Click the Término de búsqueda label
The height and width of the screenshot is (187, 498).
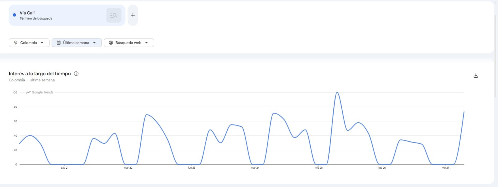pyautogui.click(x=36, y=18)
